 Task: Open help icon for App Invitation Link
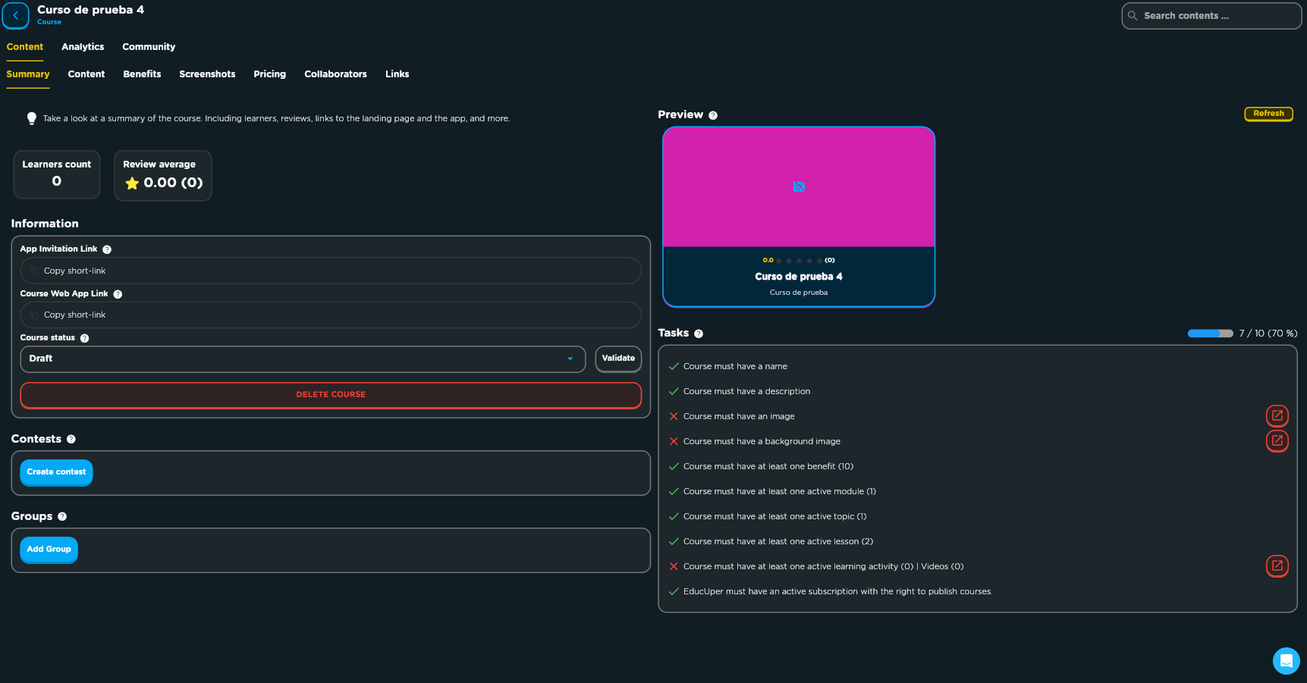point(107,249)
